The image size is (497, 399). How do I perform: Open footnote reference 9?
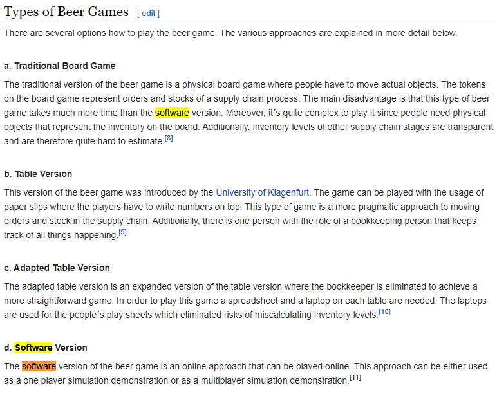(123, 232)
